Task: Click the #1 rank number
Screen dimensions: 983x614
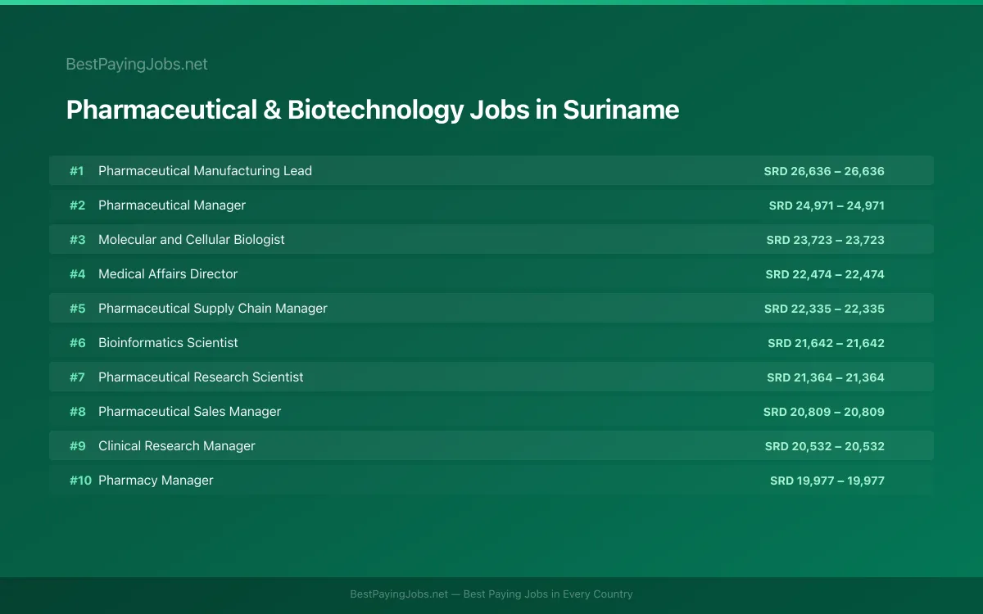Action: [77, 171]
